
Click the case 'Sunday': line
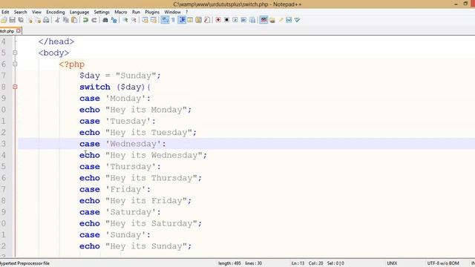115,235
